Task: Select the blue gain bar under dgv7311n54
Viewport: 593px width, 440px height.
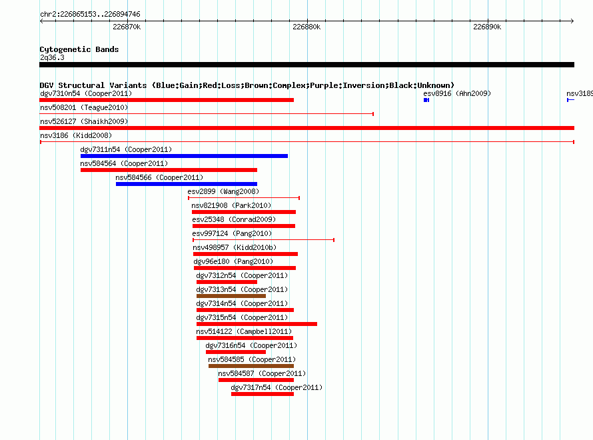Action: click(184, 156)
